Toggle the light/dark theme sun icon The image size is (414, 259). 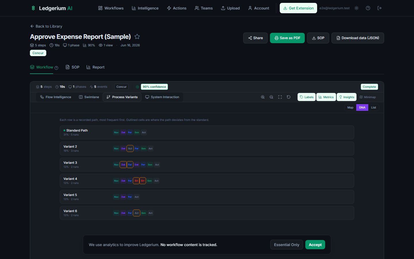(356, 8)
